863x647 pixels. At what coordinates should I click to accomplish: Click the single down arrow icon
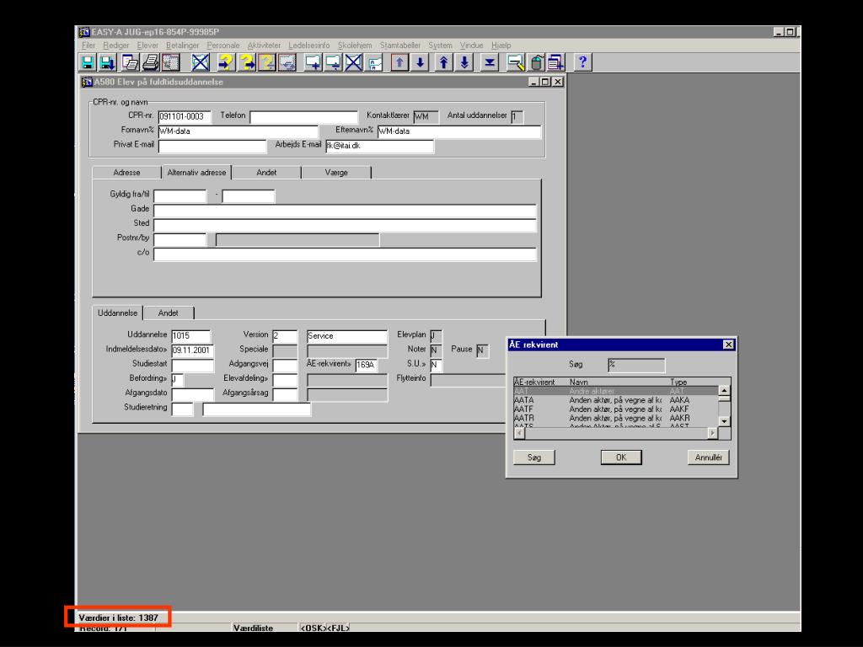421,62
